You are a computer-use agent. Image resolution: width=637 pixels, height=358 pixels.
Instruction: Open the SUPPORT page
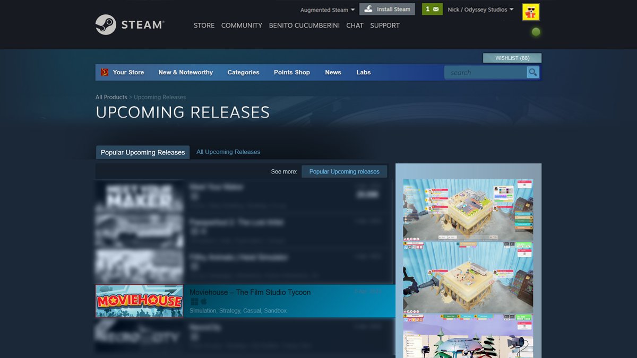pyautogui.click(x=385, y=25)
